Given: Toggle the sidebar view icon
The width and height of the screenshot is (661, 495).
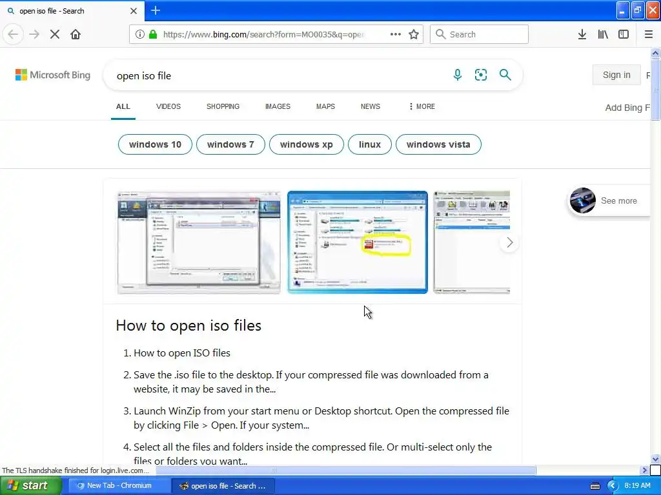Looking at the screenshot, I should pos(624,34).
